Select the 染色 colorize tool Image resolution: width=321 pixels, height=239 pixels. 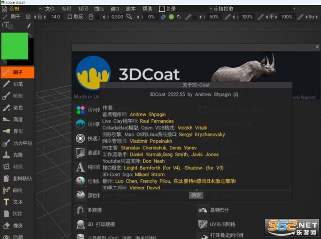coord(17,108)
